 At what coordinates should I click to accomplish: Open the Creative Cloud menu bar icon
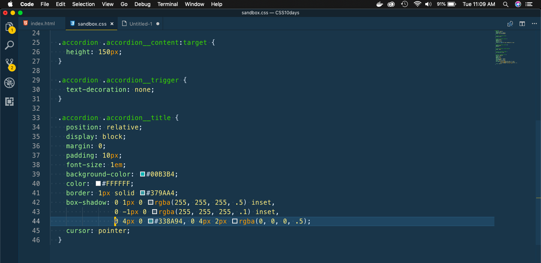coord(391,4)
